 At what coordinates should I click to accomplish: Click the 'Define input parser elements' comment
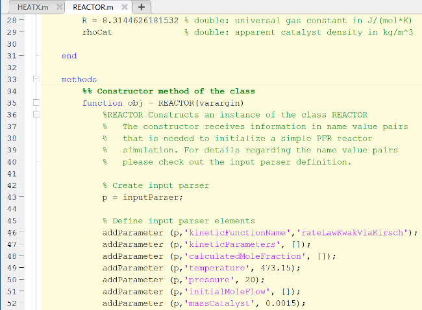pyautogui.click(x=184, y=221)
